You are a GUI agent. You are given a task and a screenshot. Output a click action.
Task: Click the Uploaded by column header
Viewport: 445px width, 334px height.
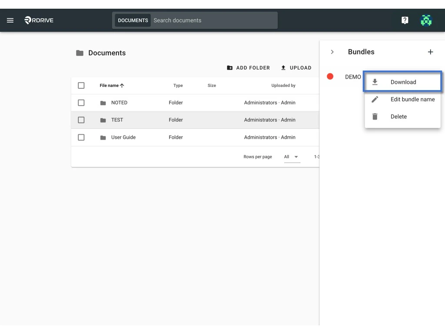(283, 86)
